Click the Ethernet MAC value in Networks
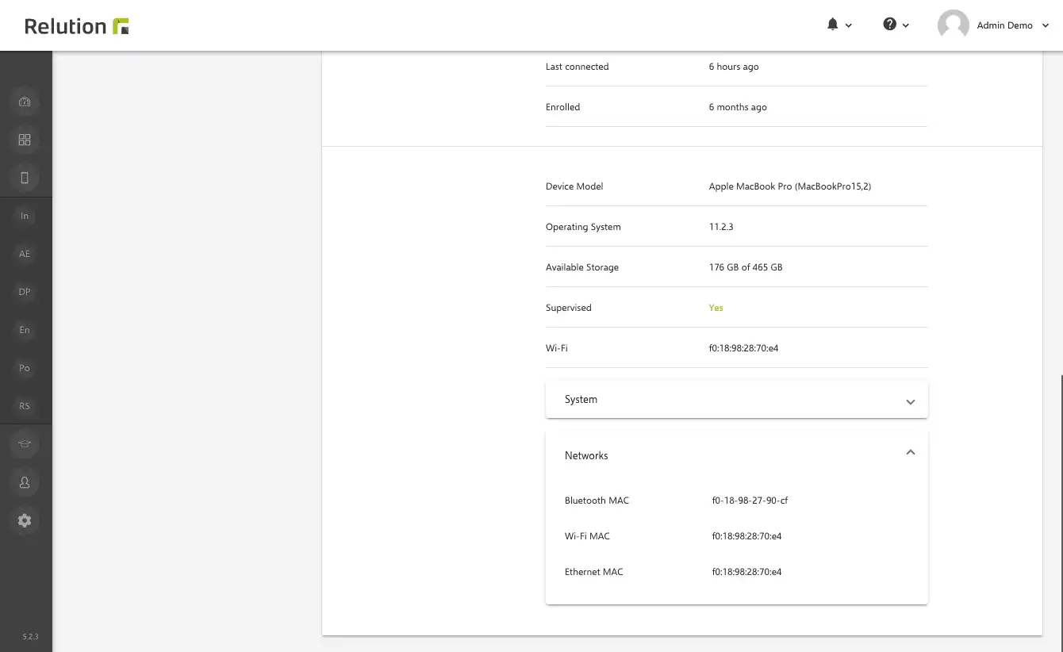The image size is (1063, 652). (746, 572)
